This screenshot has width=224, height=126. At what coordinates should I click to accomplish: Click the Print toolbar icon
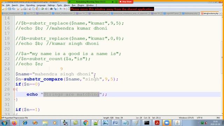[x=25, y=9]
